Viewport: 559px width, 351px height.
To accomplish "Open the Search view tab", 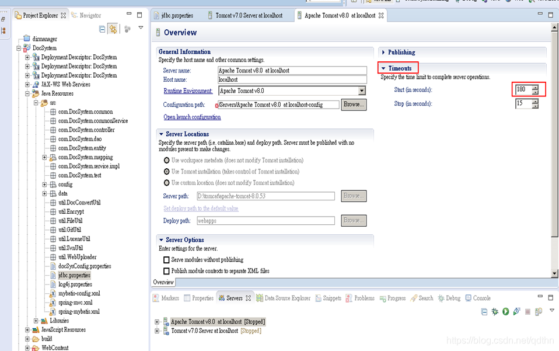I will (x=422, y=298).
